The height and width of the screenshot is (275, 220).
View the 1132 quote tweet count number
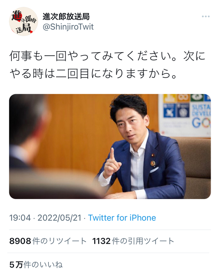(x=101, y=241)
